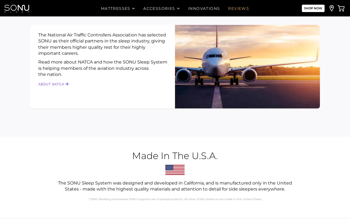Screen dimensions: 350x219
Task: Click the SONU Sleep logo
Action: tap(17, 8)
